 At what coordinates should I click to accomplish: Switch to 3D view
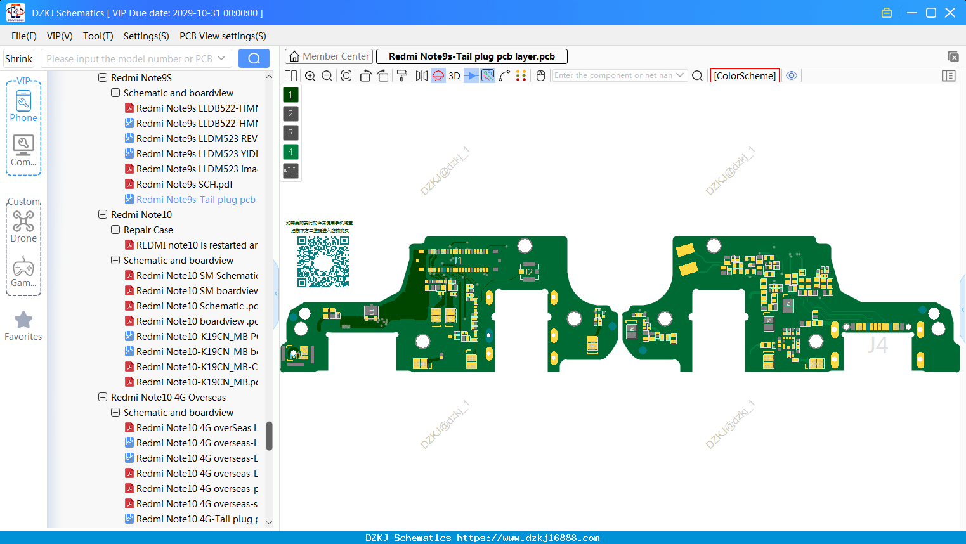(454, 75)
